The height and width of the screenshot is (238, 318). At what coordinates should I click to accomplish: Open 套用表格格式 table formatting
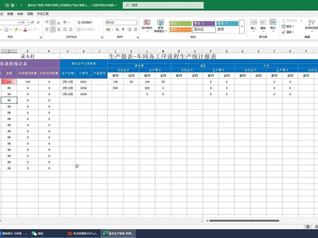(x=161, y=26)
